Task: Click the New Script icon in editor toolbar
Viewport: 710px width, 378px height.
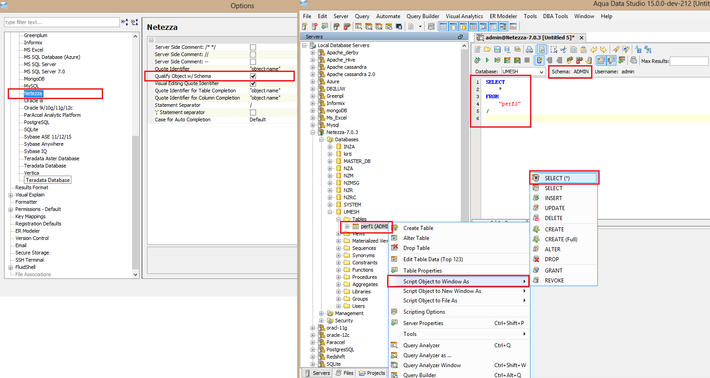Action: point(477,49)
